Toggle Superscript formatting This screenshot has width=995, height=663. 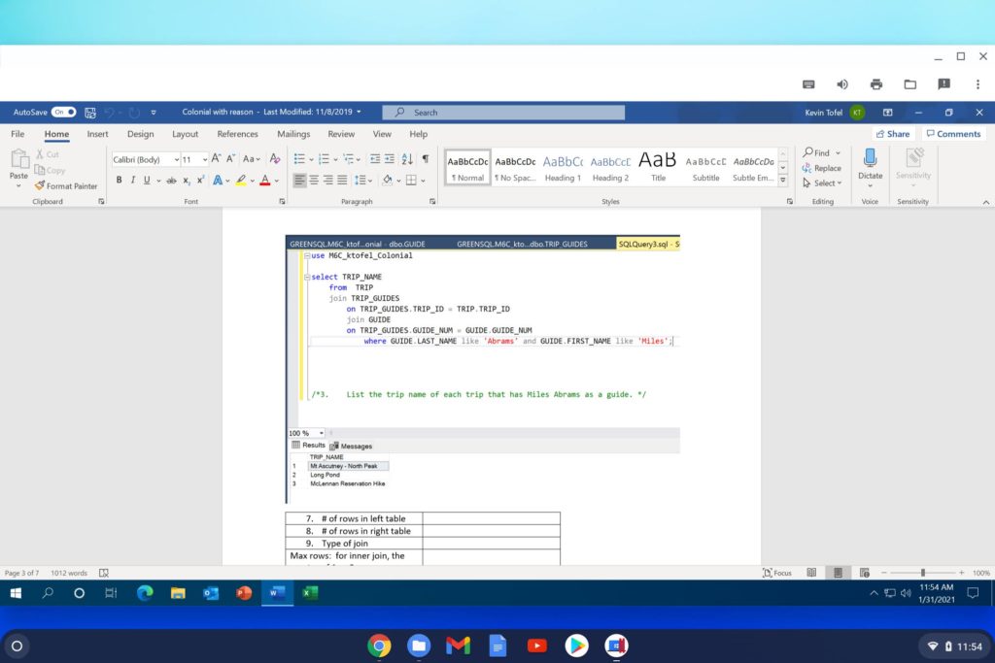(x=200, y=181)
